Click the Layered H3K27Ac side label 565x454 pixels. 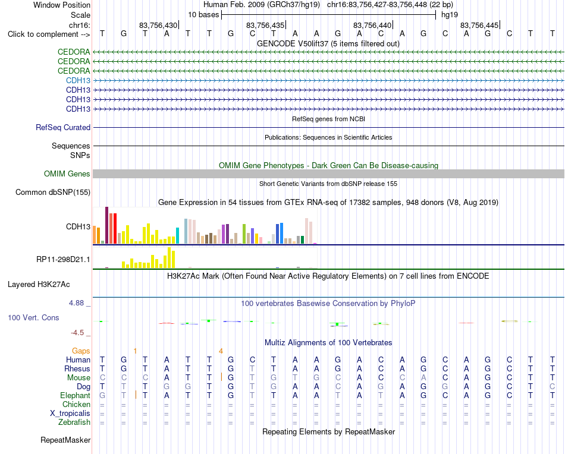point(39,285)
